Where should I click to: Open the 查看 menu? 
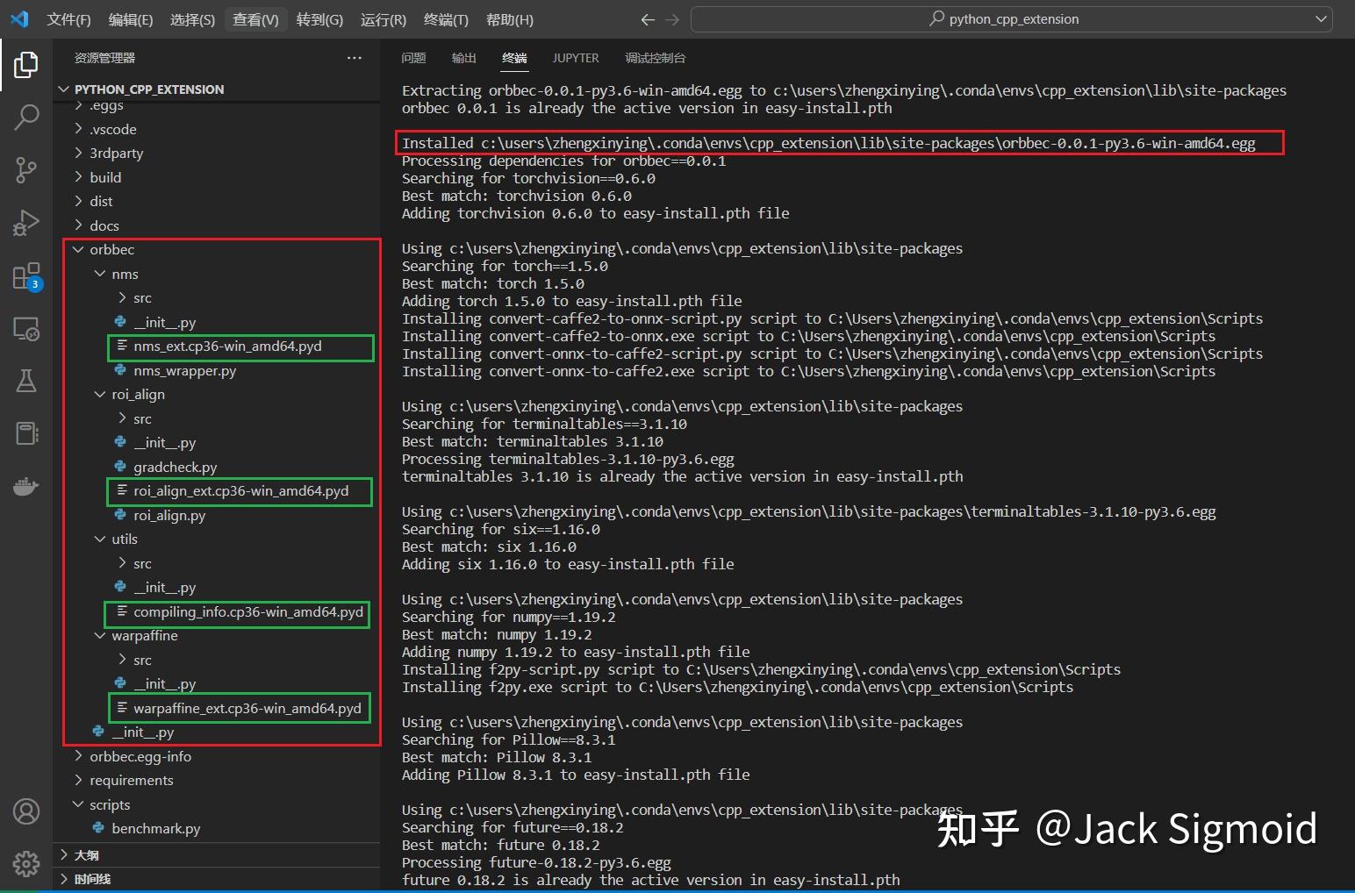[x=255, y=18]
